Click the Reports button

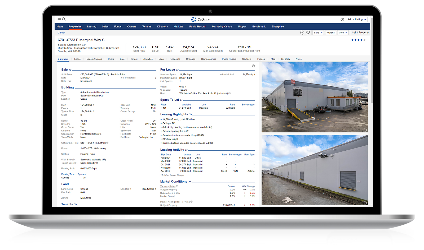(x=330, y=33)
